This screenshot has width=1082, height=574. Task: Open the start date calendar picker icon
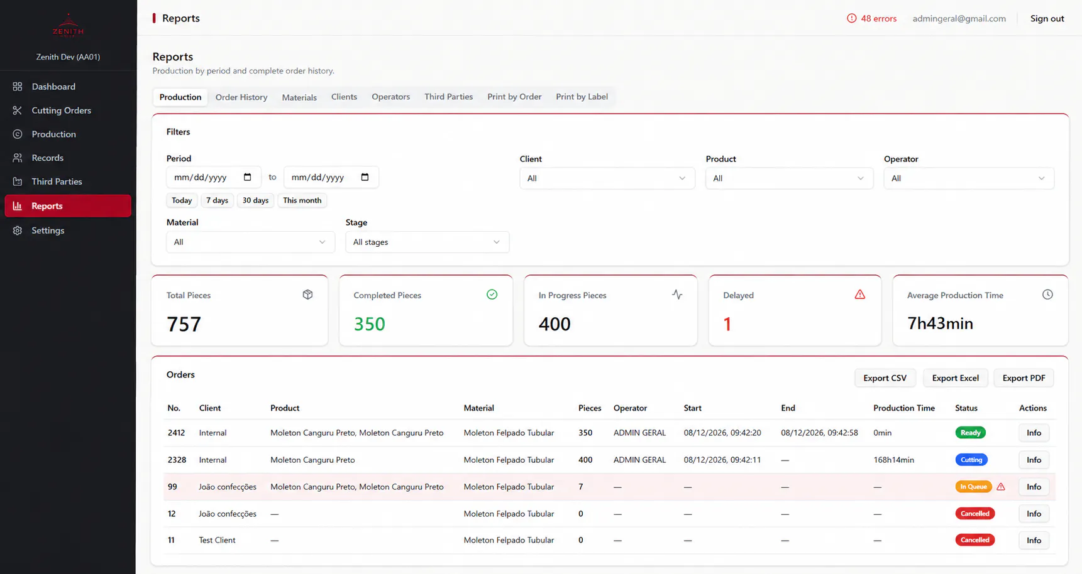click(248, 177)
